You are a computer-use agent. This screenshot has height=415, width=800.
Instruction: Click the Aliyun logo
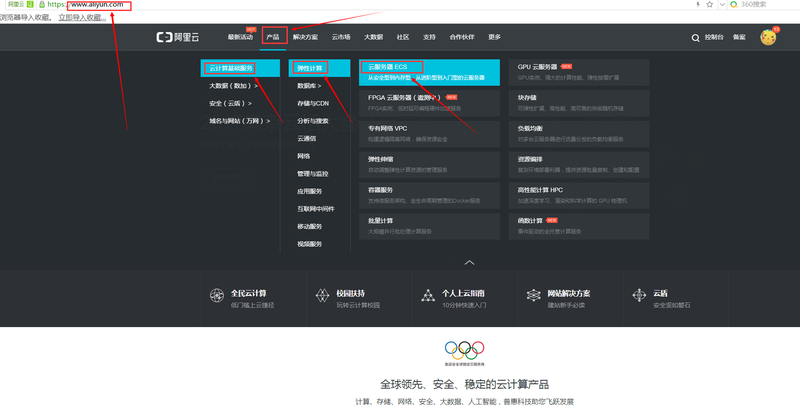click(x=177, y=37)
